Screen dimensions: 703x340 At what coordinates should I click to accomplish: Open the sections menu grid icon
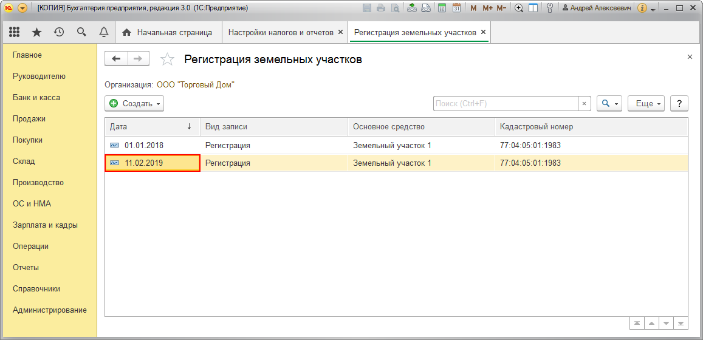point(15,32)
